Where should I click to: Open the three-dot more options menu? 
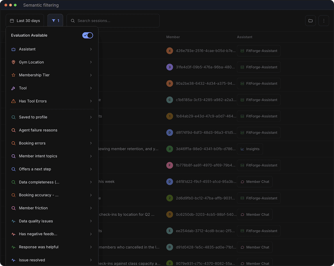pos(323,21)
